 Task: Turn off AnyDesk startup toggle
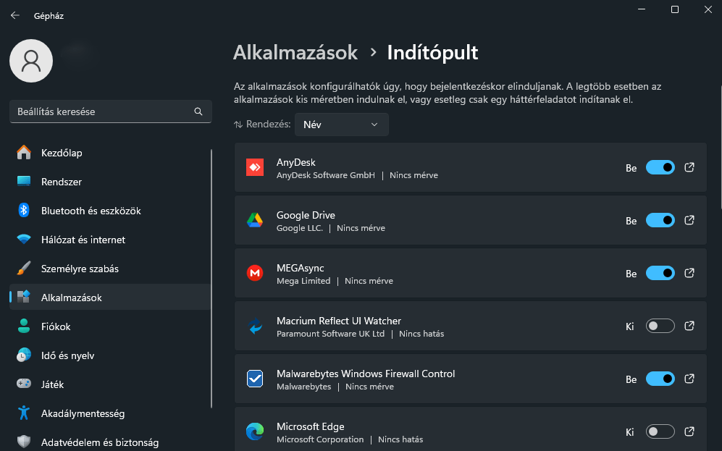(x=660, y=167)
